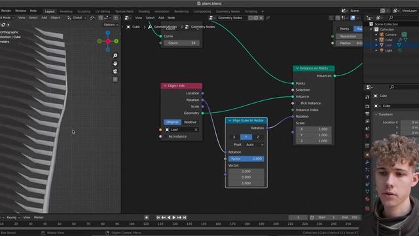Collapse the Object Info node

pos(165,86)
